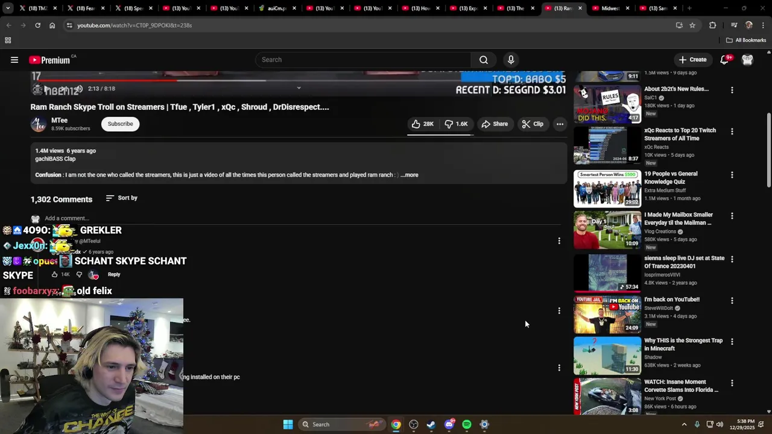The height and width of the screenshot is (434, 772).
Task: Reload the page in Chrome
Action: click(x=37, y=25)
